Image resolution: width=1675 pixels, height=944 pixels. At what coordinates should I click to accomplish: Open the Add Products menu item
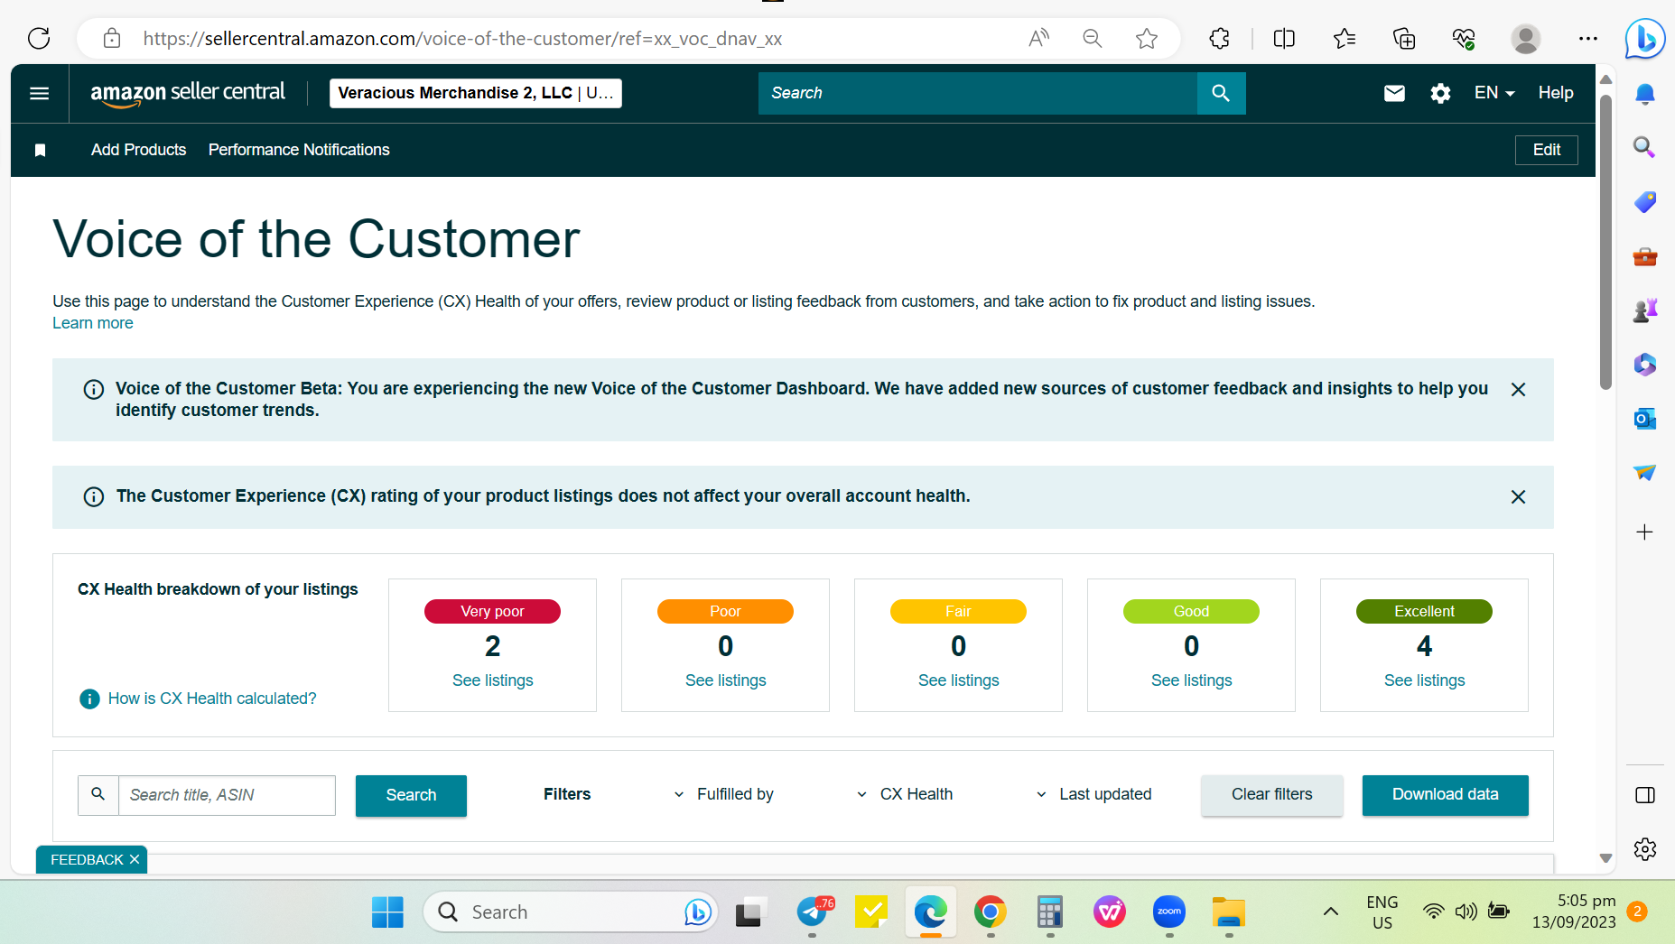tap(138, 150)
